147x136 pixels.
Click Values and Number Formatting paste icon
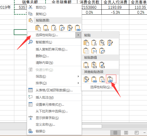[94, 65]
